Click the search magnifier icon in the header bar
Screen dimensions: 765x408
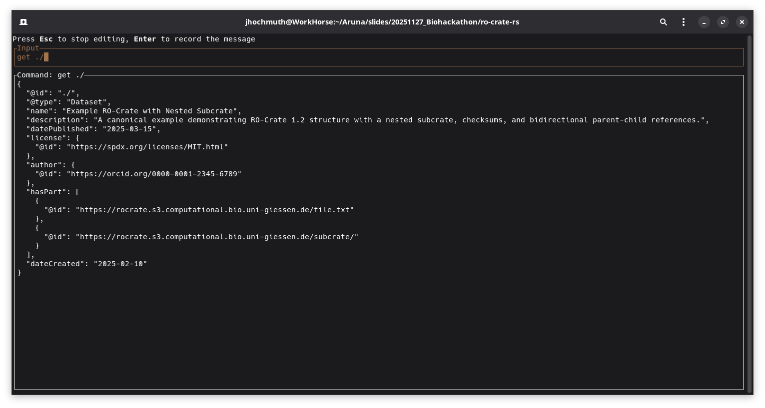663,22
